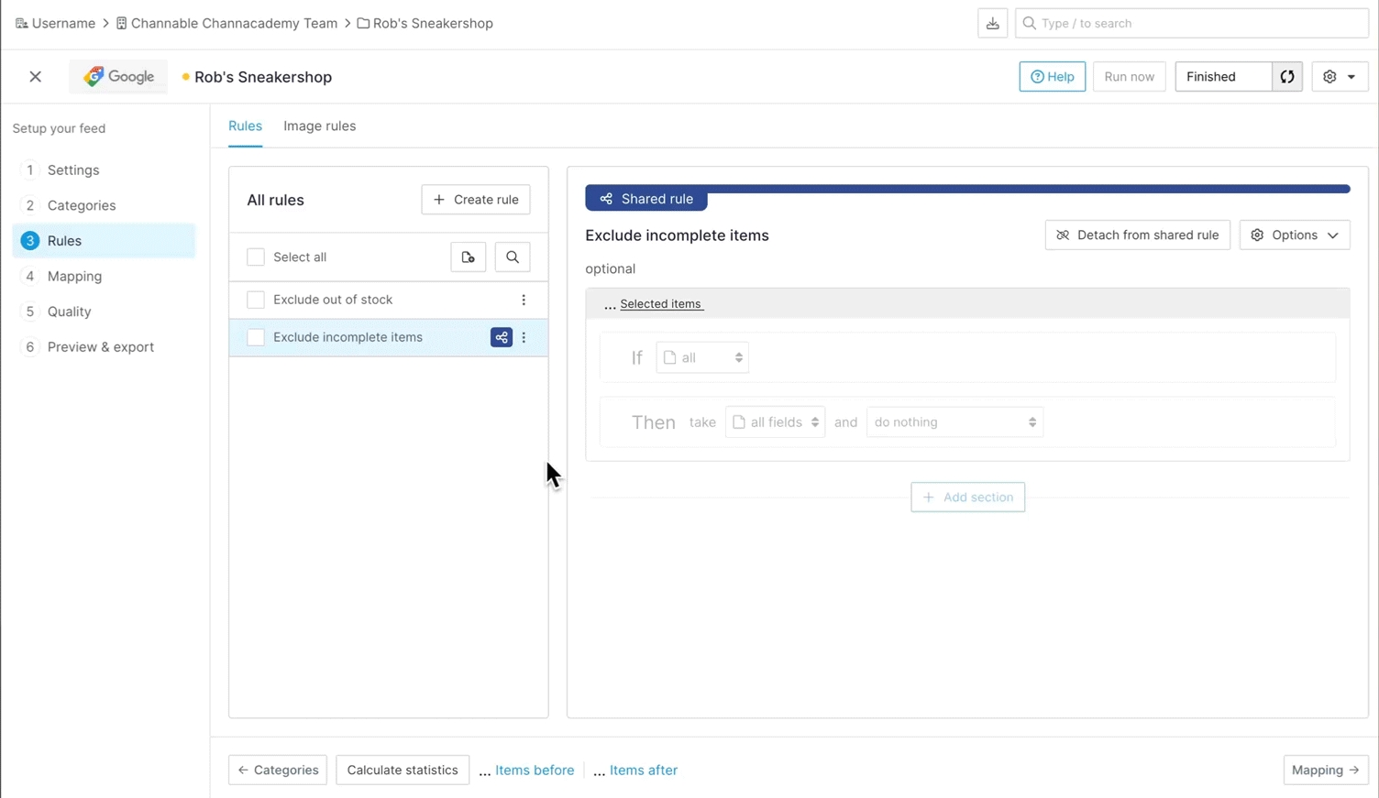This screenshot has height=798, width=1379.
Task: Click the folder icon beside Select all
Action: pyautogui.click(x=468, y=257)
